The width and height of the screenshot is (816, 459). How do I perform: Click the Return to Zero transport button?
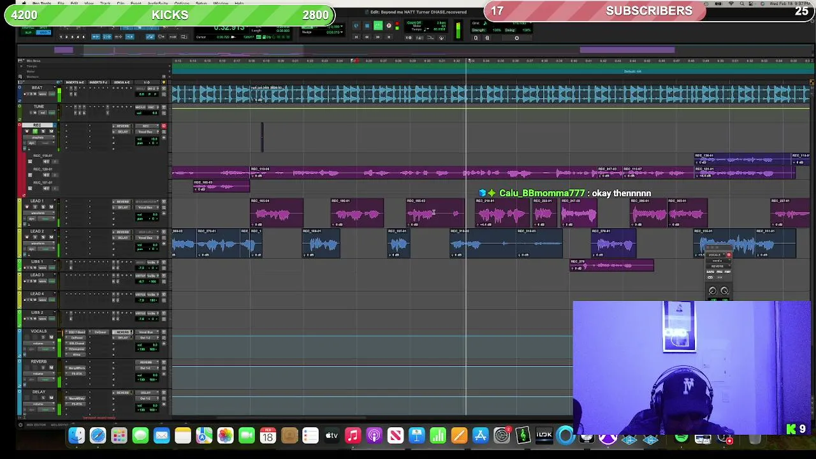tap(356, 37)
